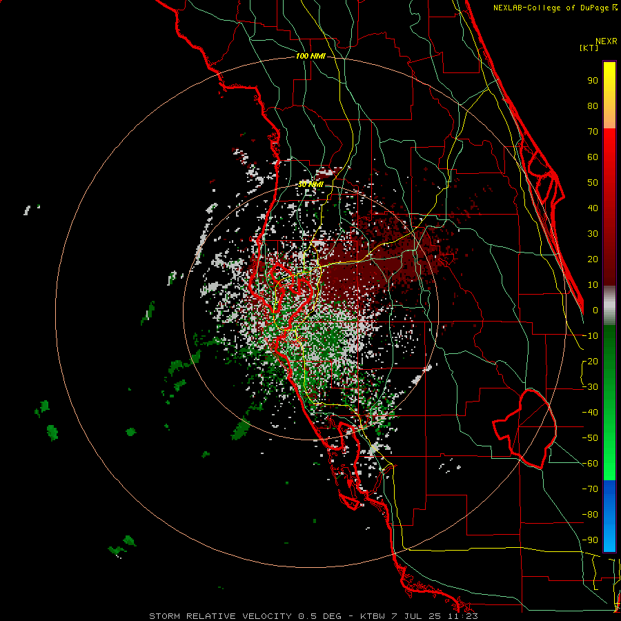Click the 60 value on velocity scale

593,157
